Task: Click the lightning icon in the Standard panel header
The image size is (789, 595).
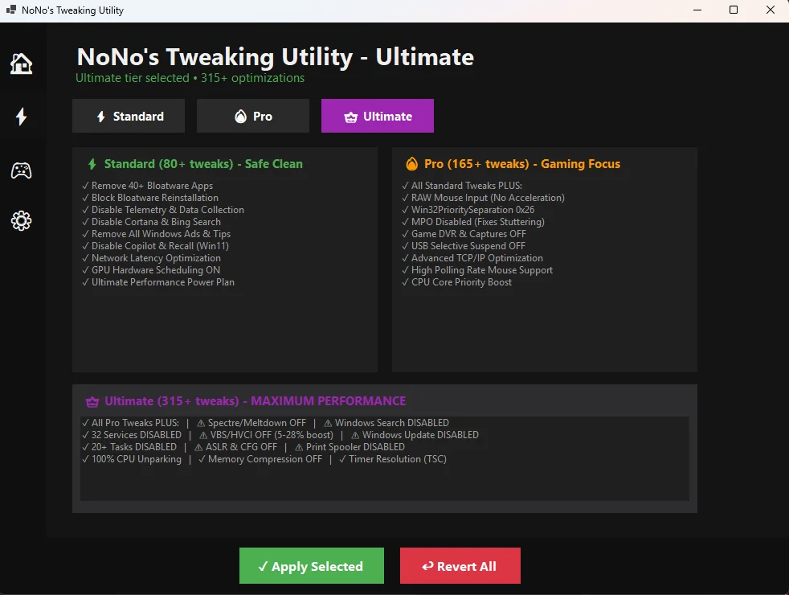Action: (91, 163)
